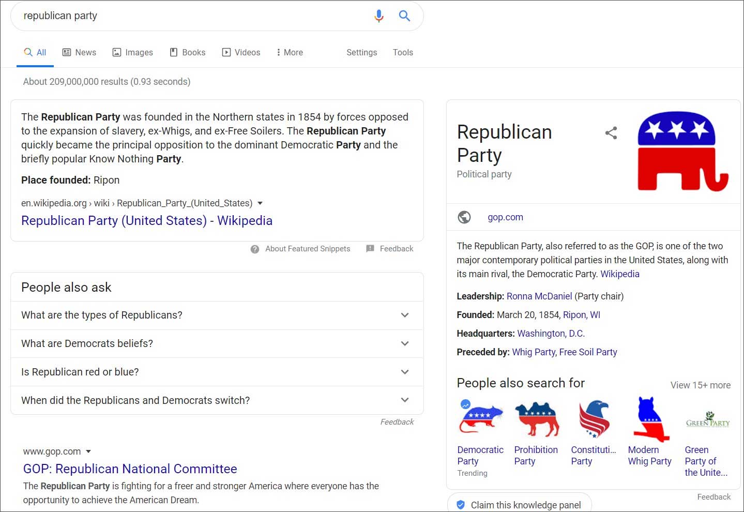Open search Settings
Screen dimensions: 744x512
[361, 52]
